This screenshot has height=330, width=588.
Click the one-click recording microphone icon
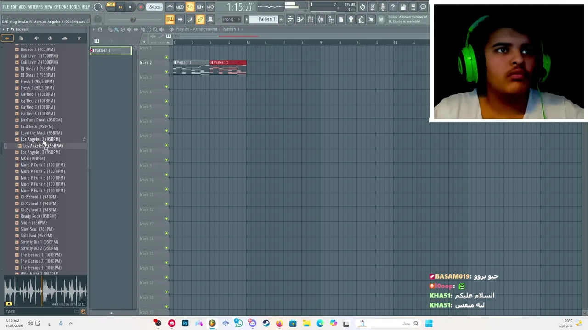point(383,7)
